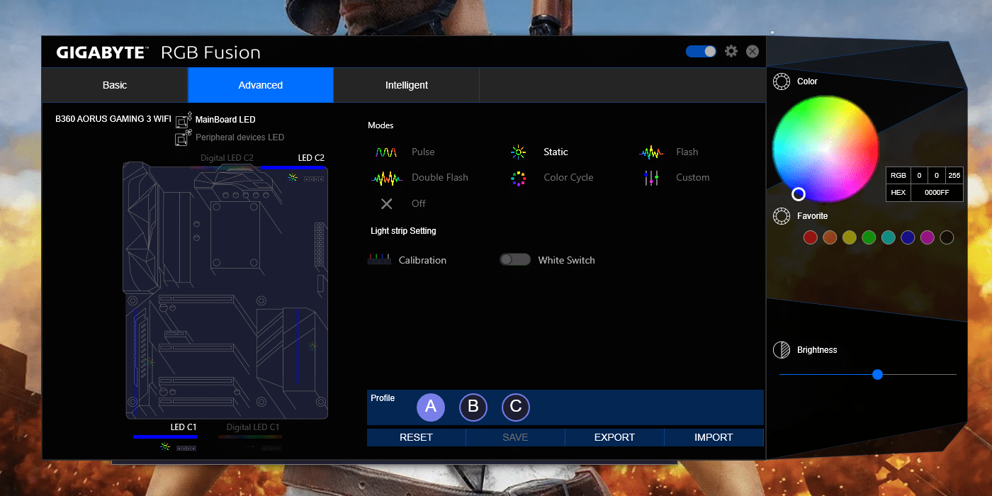The width and height of the screenshot is (992, 496).
Task: Pick the orange favorite color swatch
Action: [x=830, y=238]
